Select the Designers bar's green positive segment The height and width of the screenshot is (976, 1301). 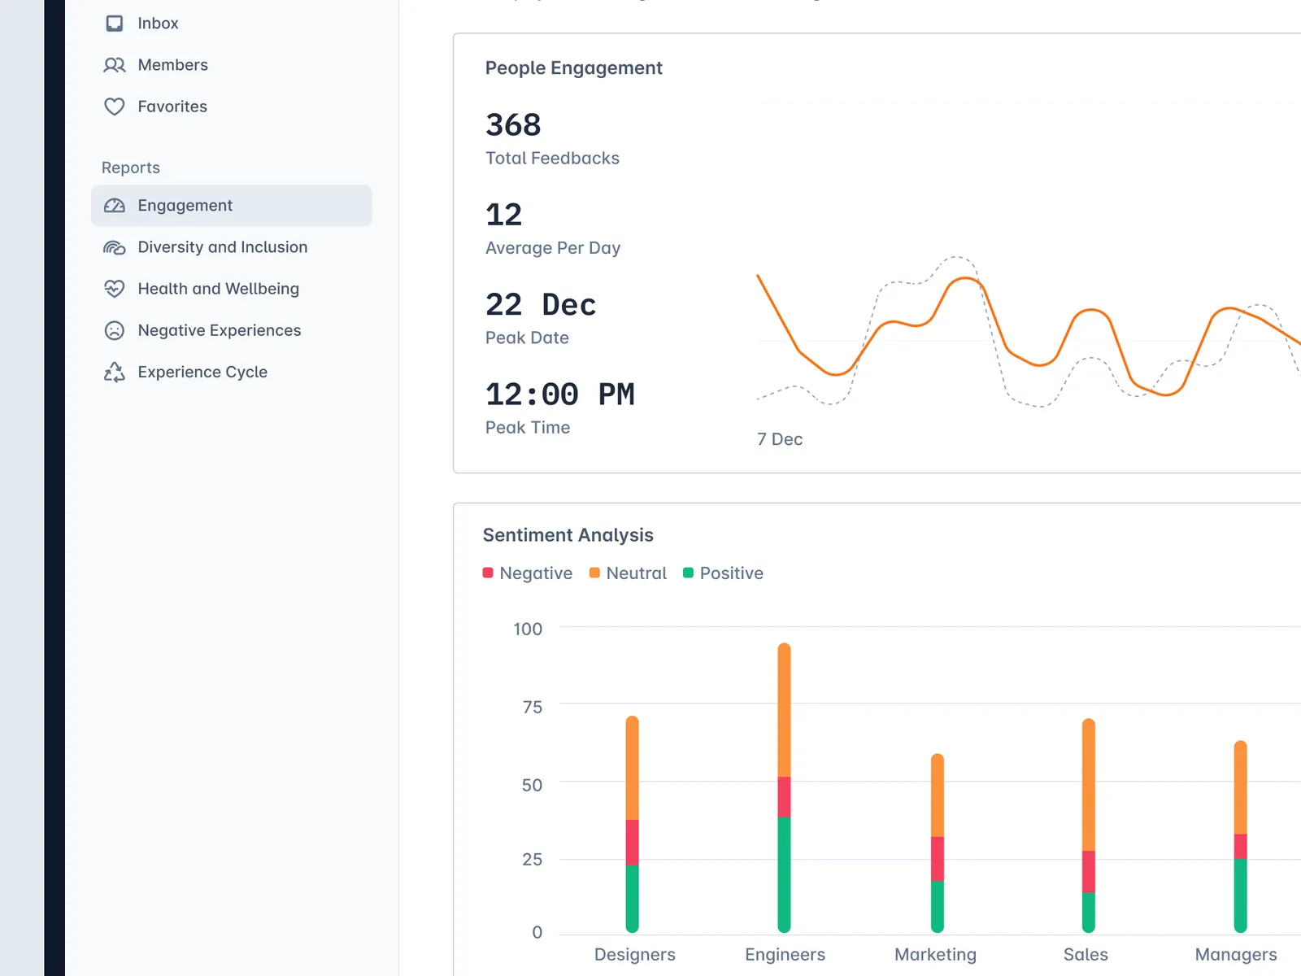click(x=632, y=897)
